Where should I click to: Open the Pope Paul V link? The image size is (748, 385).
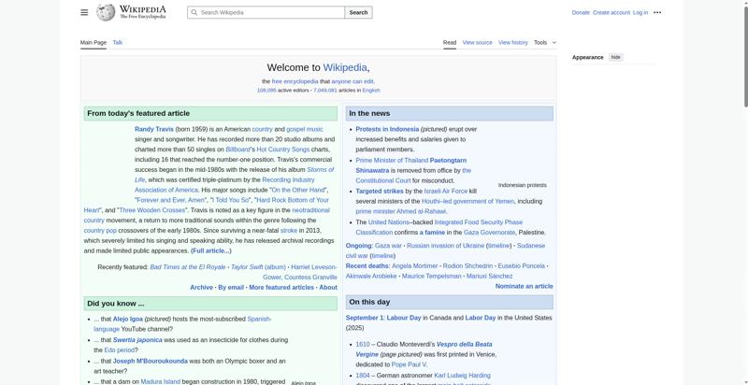[409, 364]
